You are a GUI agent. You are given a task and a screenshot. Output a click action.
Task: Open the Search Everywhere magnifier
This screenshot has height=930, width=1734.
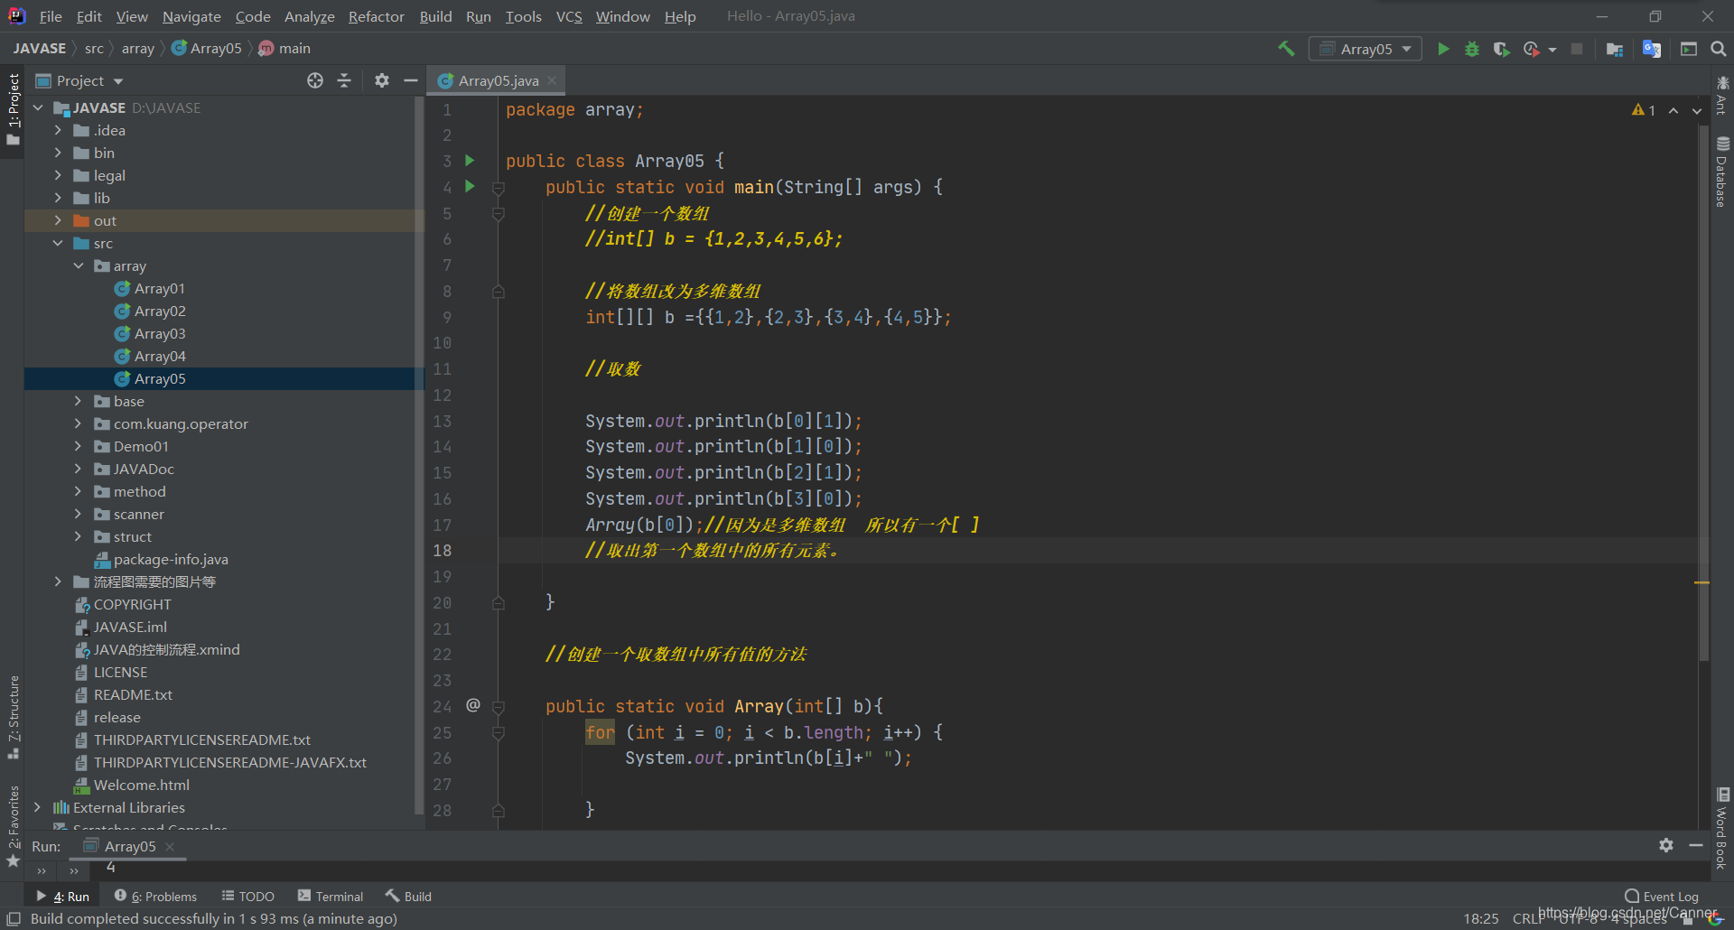coord(1719,49)
